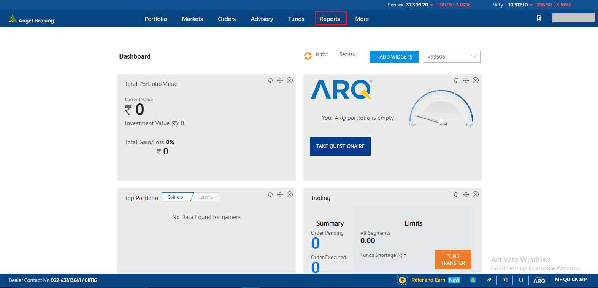
Task: Click the Order Executed count
Action: (x=316, y=267)
